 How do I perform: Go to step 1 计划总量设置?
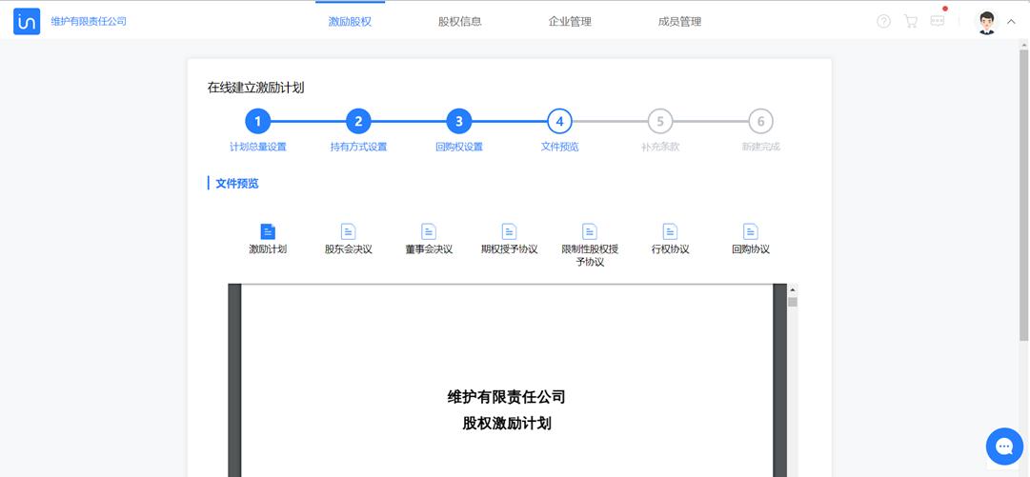coord(257,122)
